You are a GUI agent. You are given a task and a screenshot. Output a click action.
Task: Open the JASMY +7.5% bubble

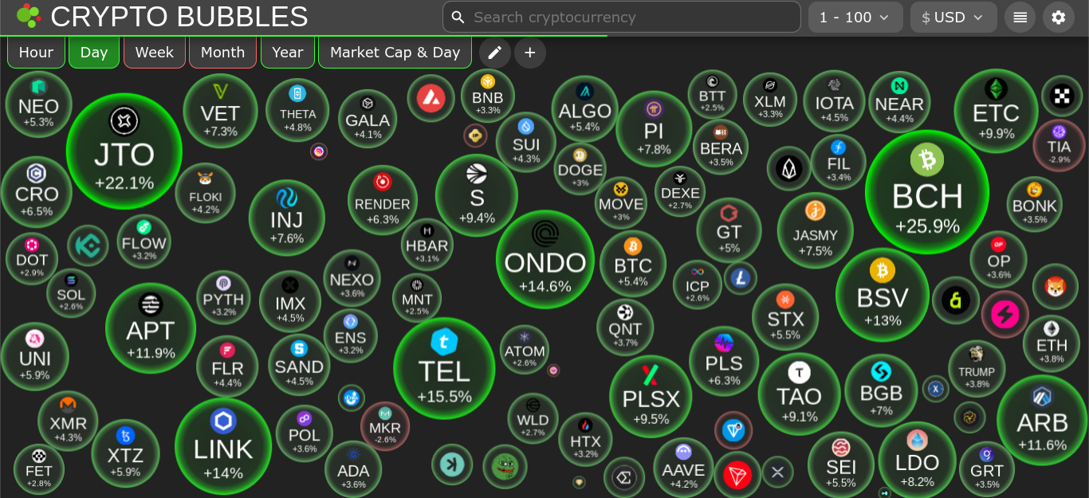coord(815,230)
